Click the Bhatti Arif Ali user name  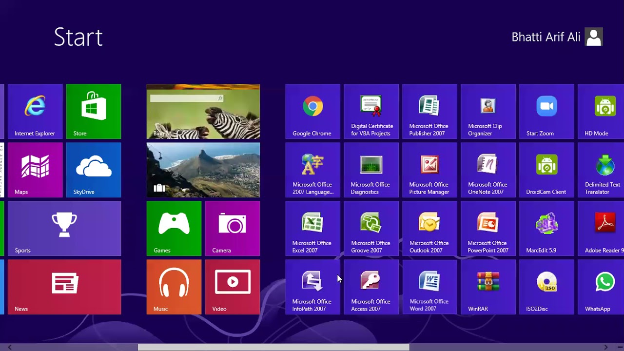[x=546, y=37]
